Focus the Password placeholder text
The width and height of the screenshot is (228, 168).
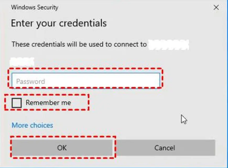click(31, 82)
